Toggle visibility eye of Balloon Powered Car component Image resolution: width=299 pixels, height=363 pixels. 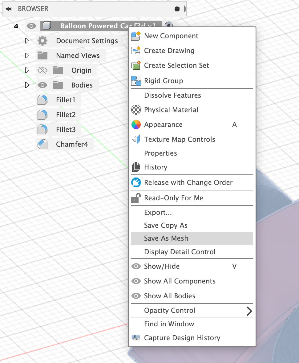(x=31, y=26)
